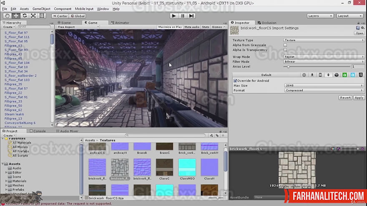Toggle Maximize on Play
This screenshot has height=206, width=367.
click(x=170, y=27)
